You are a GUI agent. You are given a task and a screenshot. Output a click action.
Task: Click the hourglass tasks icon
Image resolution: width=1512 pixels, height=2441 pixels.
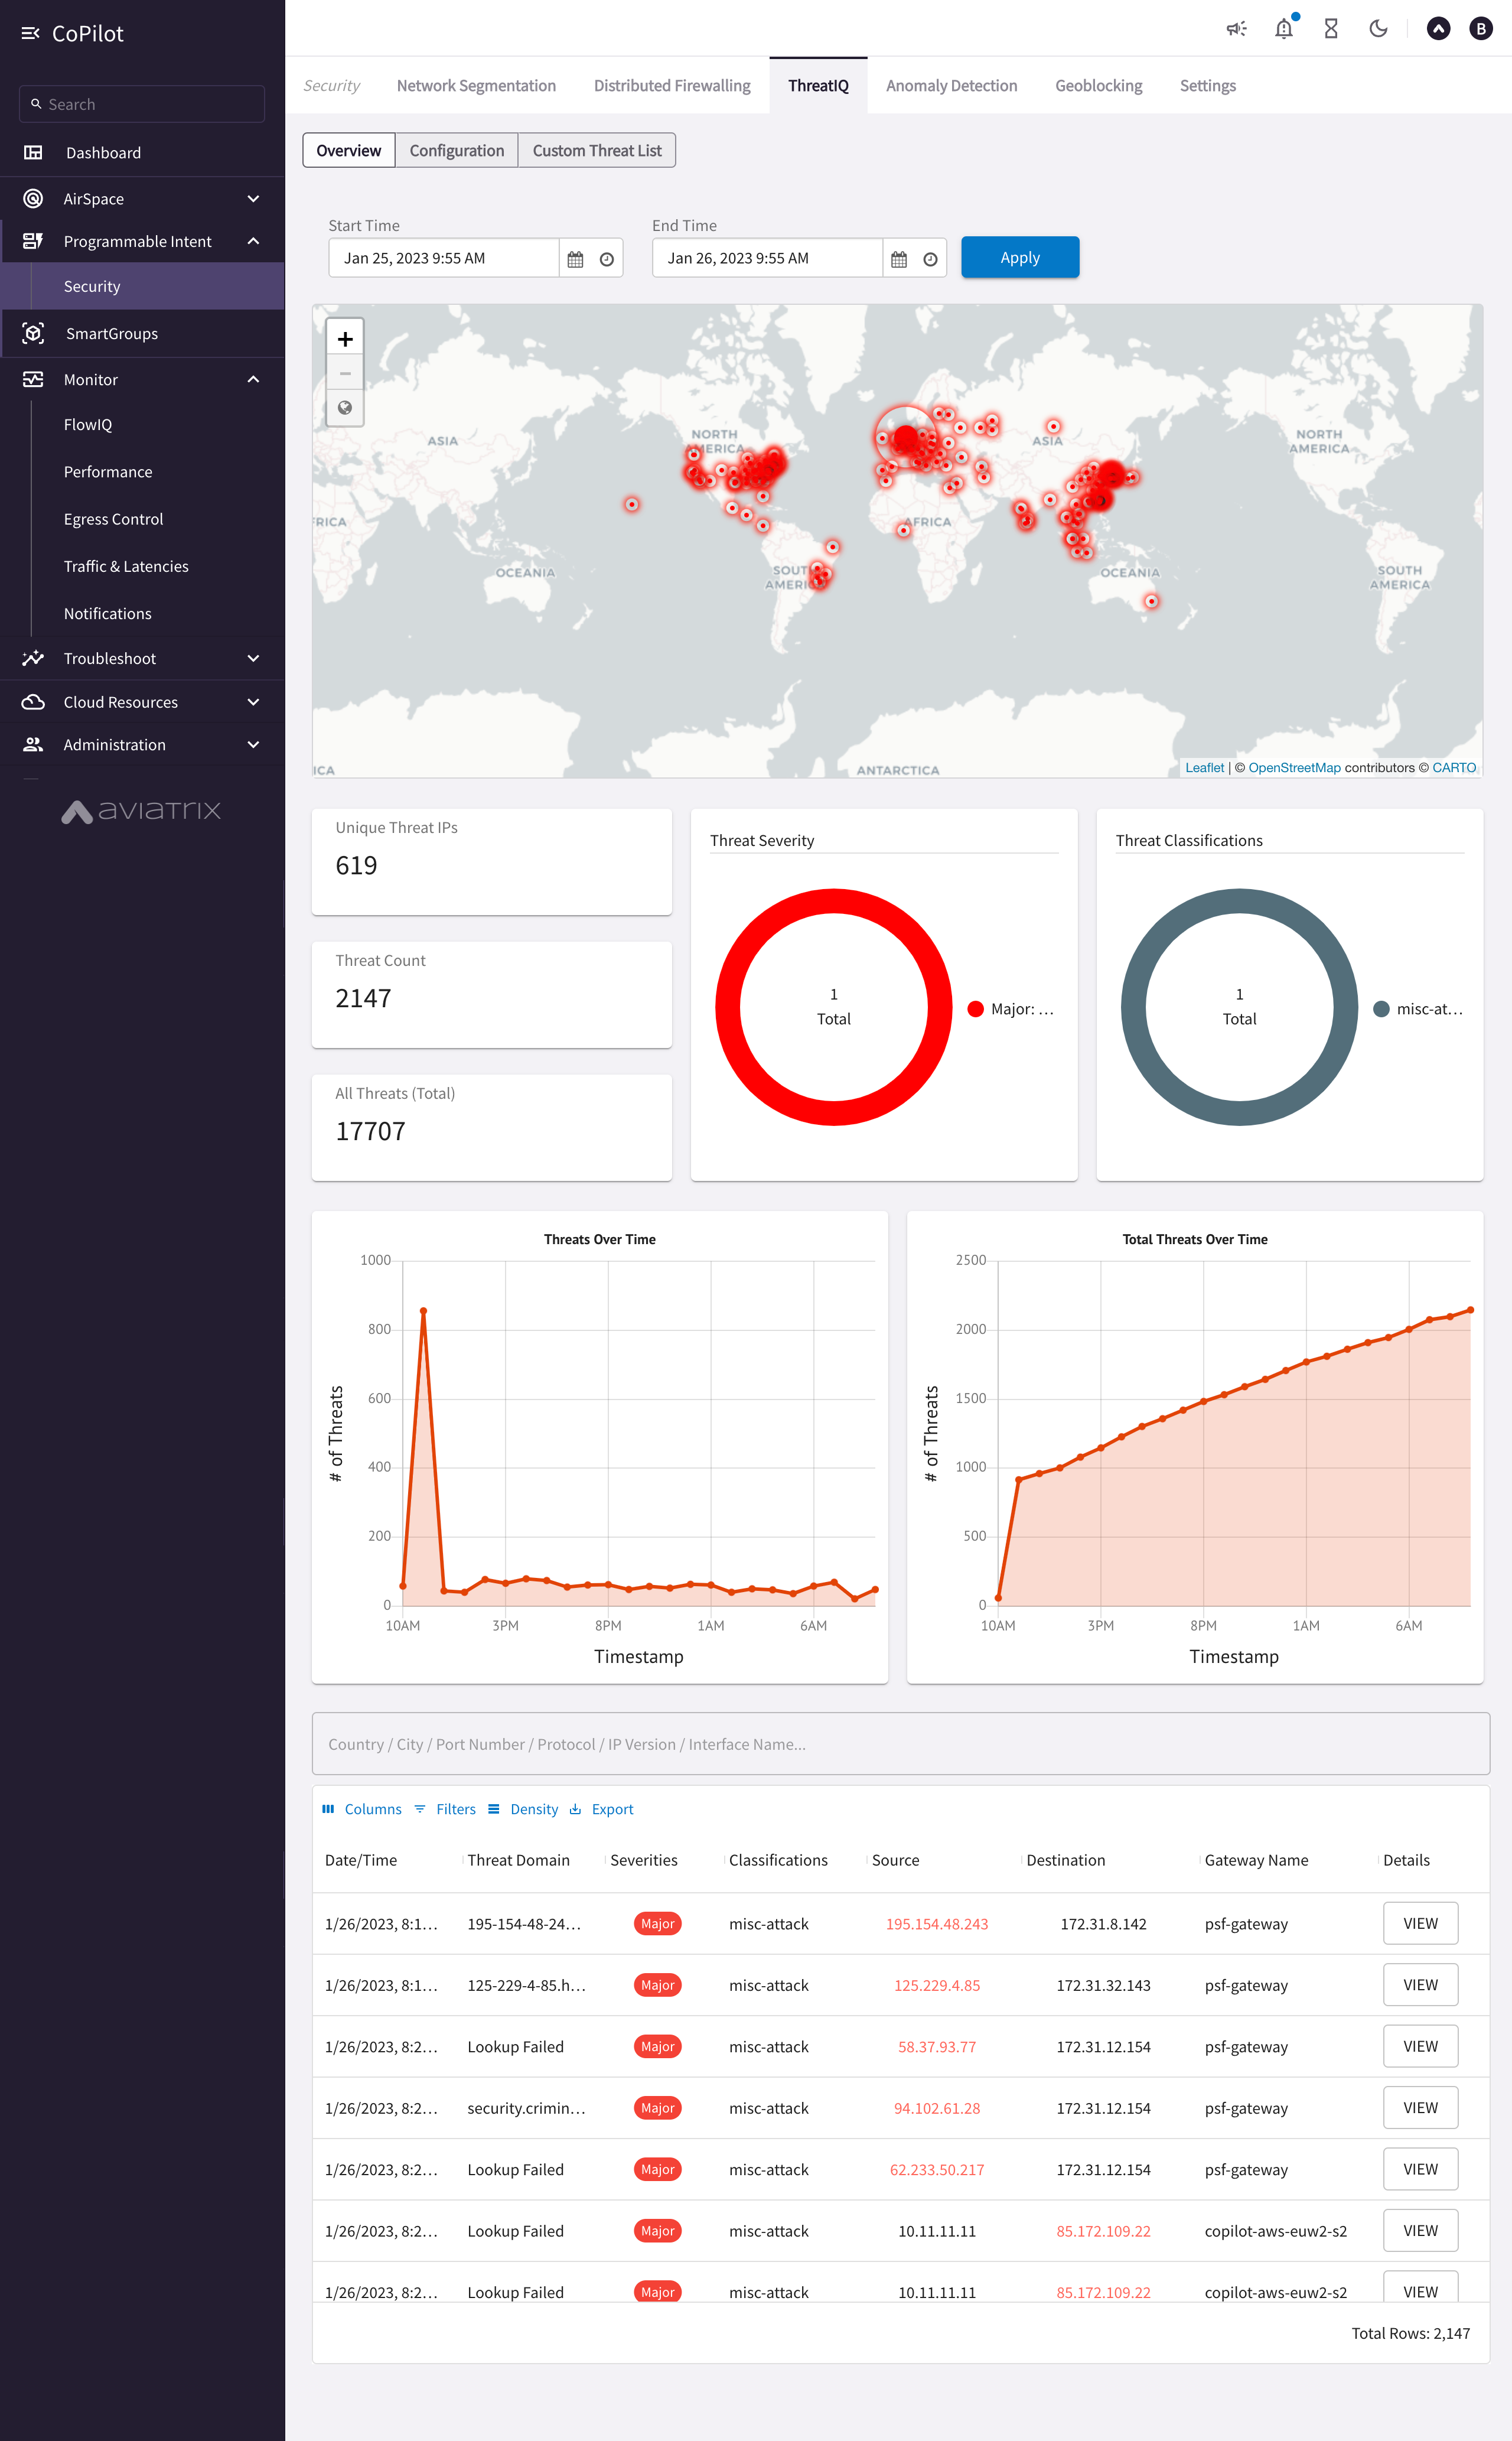point(1331,29)
